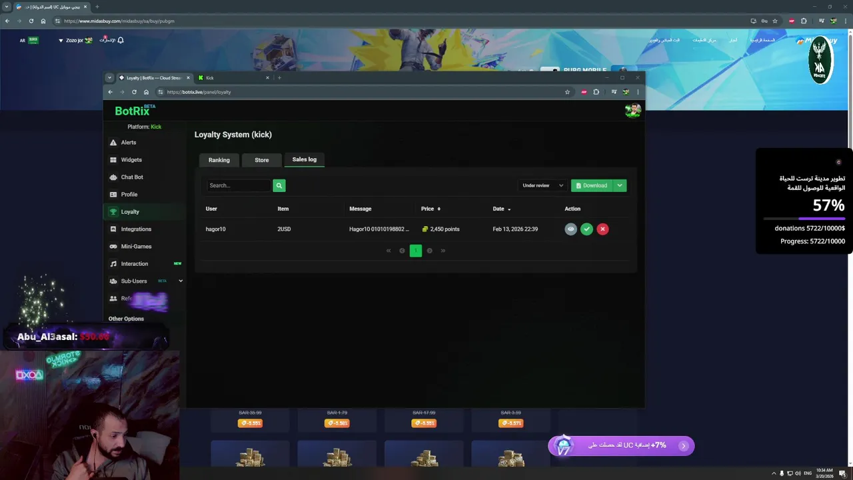Go to previous page pagination arrow
Screen dimensions: 853x480
(402, 251)
